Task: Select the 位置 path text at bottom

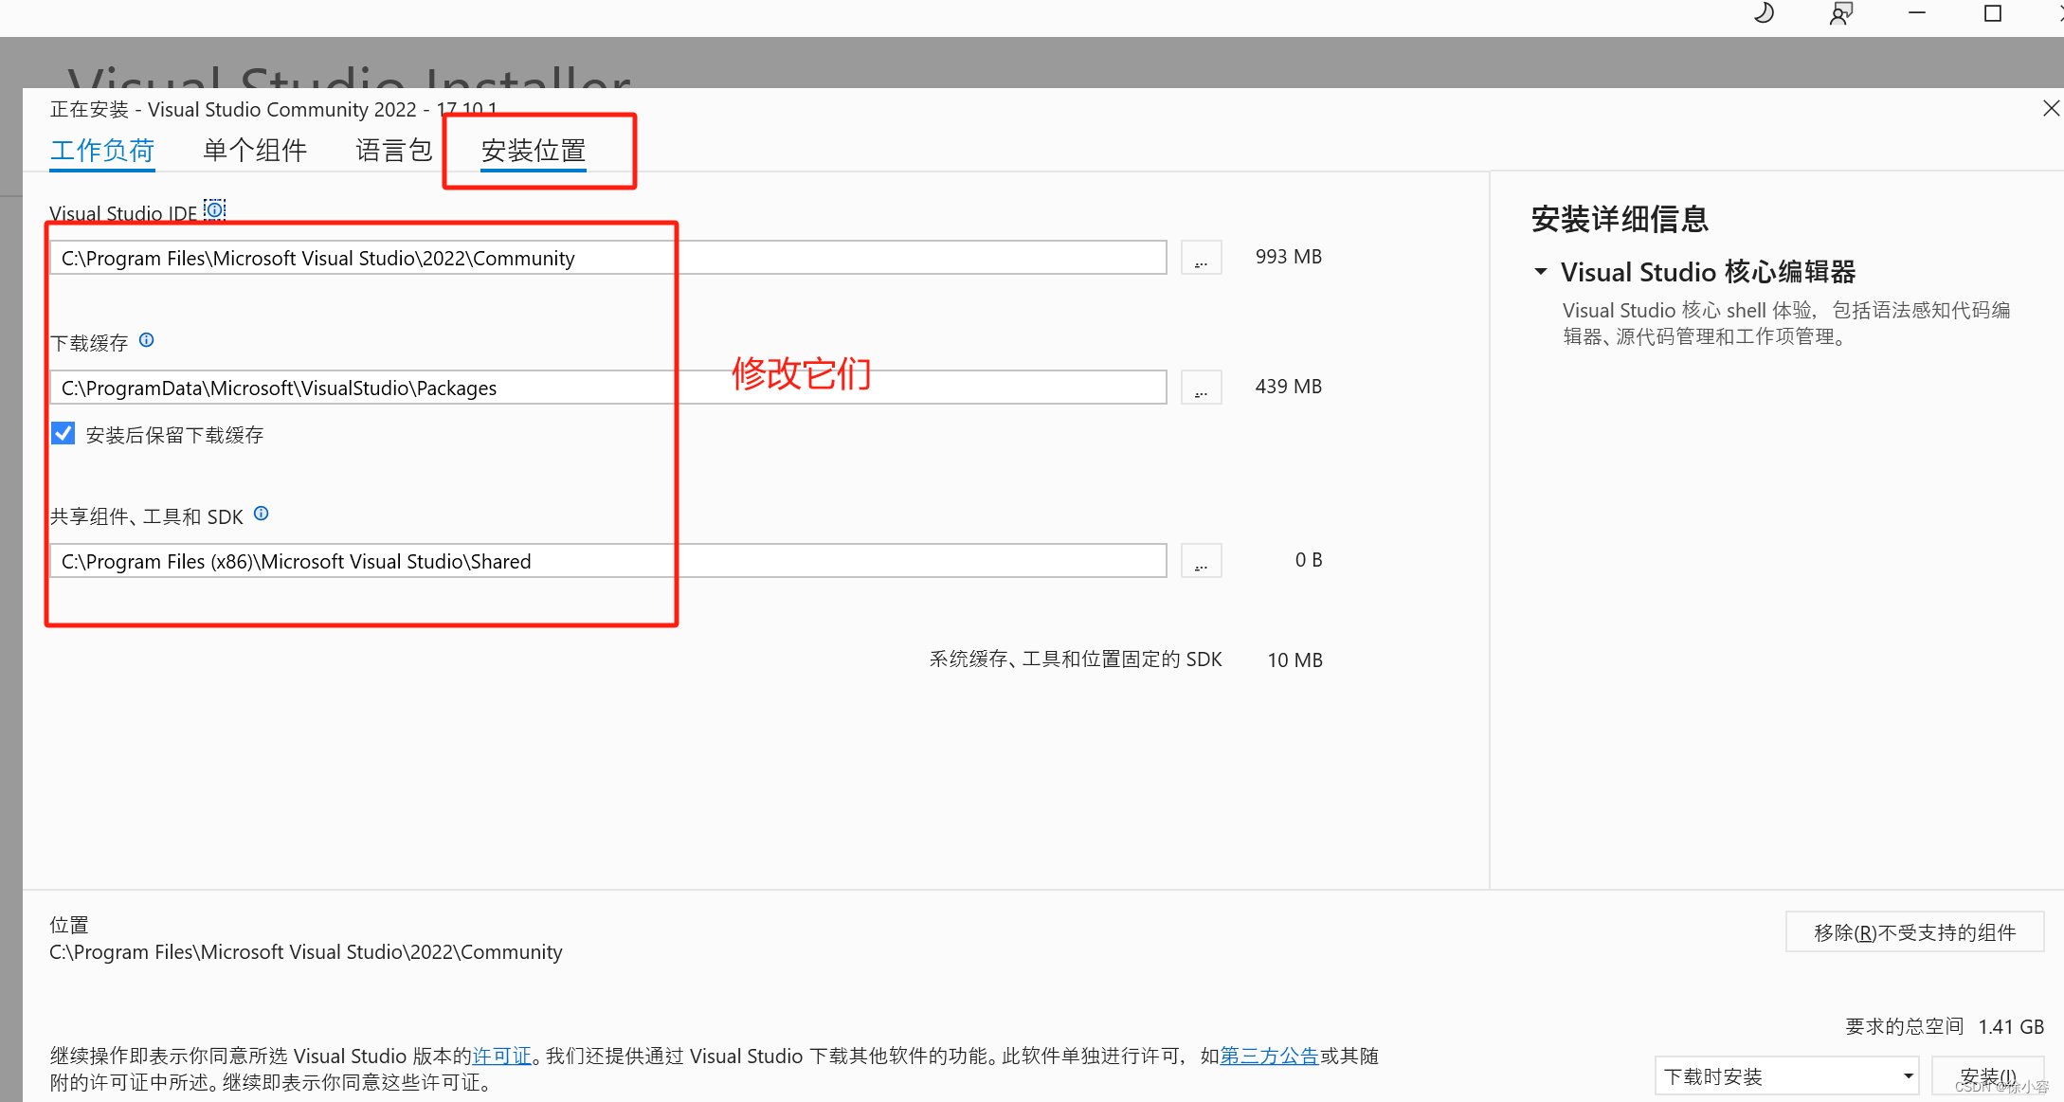Action: 306,951
